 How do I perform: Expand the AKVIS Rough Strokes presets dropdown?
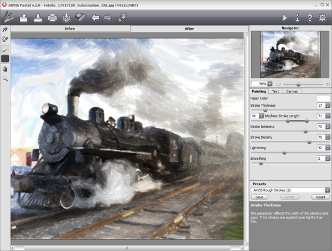pos(328,190)
